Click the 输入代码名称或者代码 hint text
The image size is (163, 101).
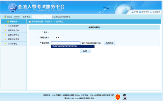click(x=91, y=43)
